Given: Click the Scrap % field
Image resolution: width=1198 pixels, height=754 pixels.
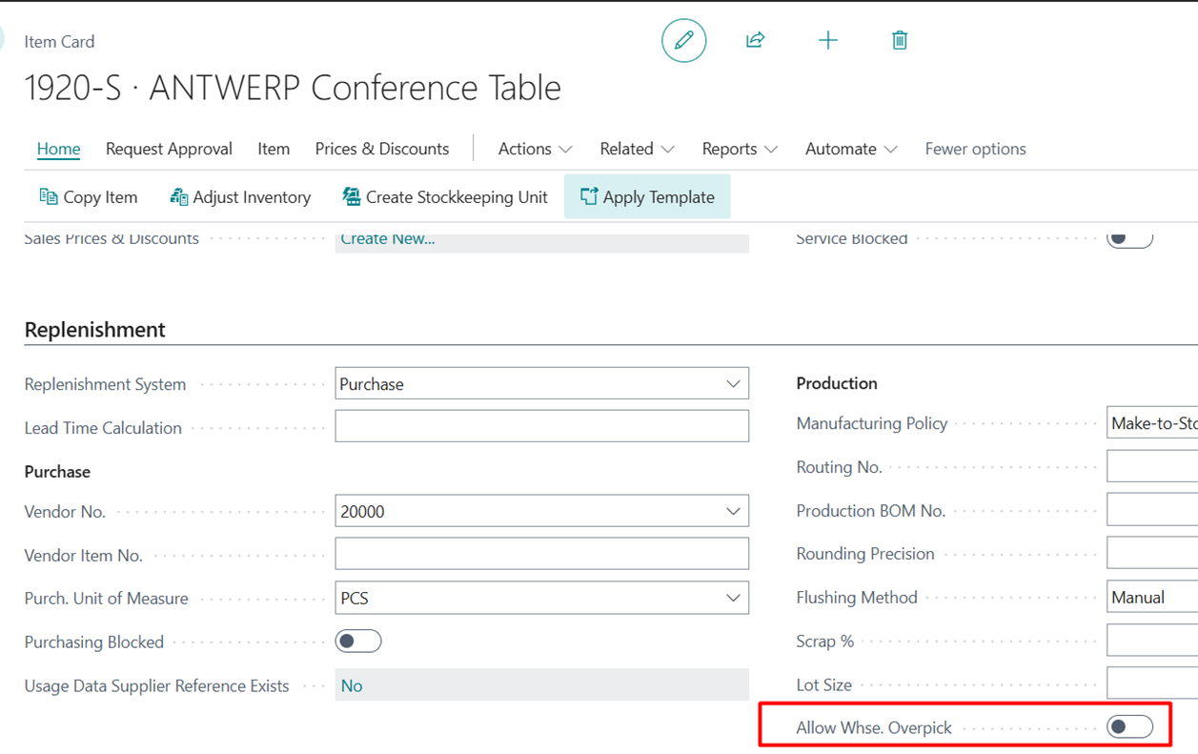Looking at the screenshot, I should (x=1152, y=641).
